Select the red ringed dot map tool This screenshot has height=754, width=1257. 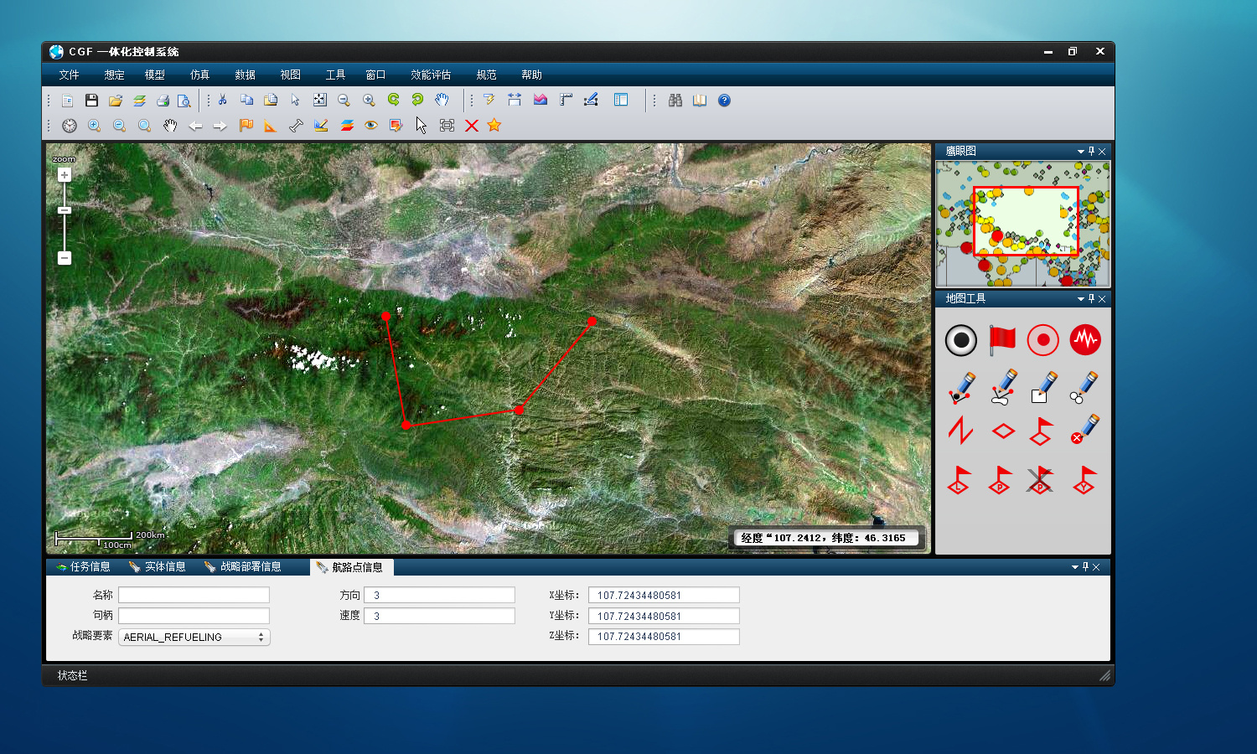click(1043, 340)
